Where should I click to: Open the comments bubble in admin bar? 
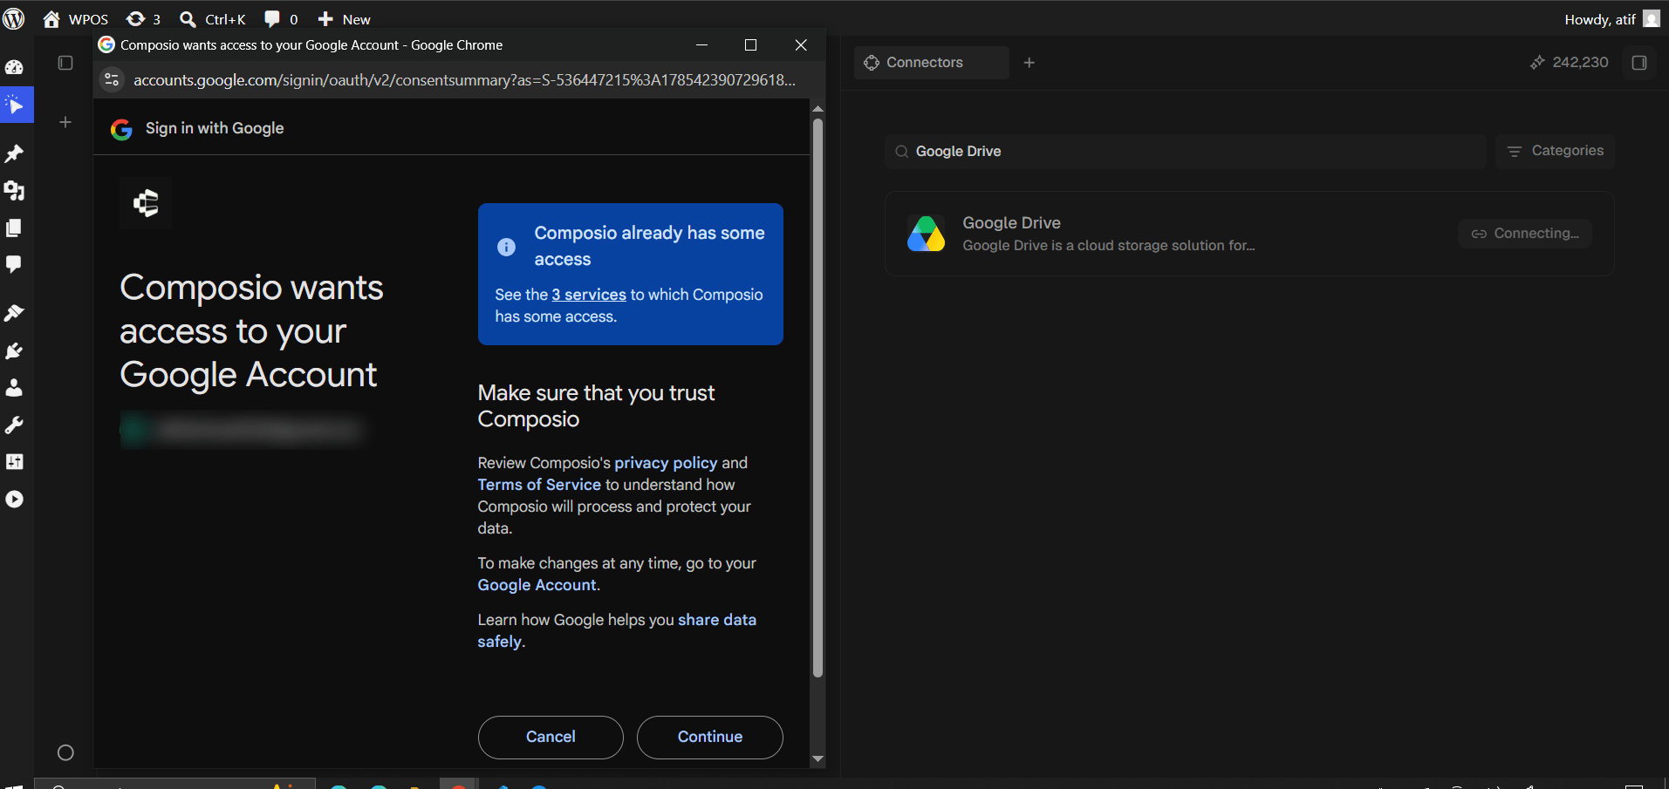281,19
